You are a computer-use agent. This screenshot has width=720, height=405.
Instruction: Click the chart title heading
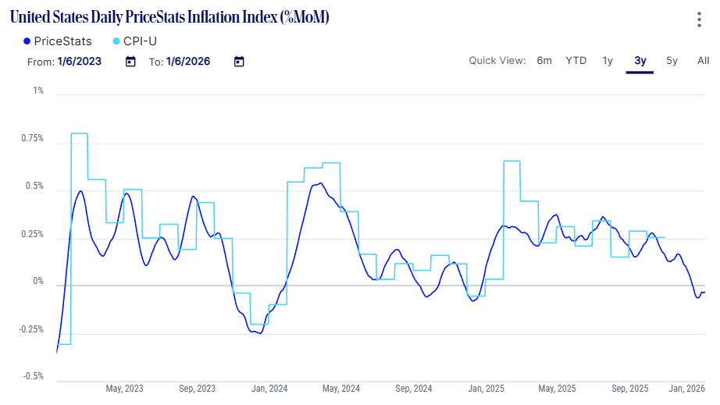click(169, 18)
